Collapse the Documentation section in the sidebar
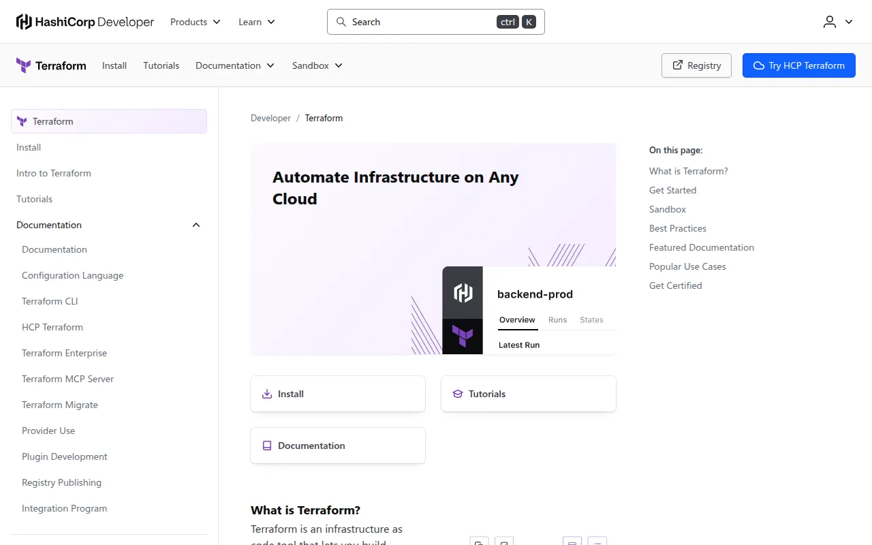The width and height of the screenshot is (872, 545). [109, 225]
